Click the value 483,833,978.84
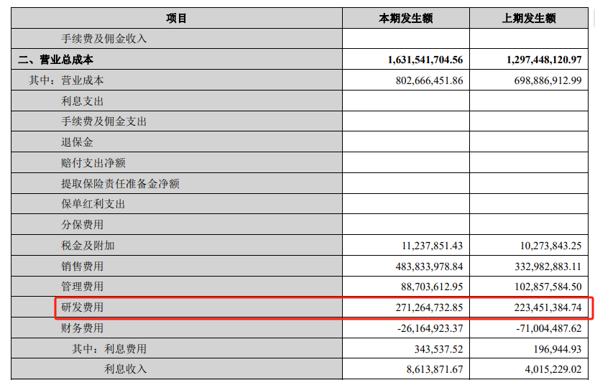 (x=429, y=267)
